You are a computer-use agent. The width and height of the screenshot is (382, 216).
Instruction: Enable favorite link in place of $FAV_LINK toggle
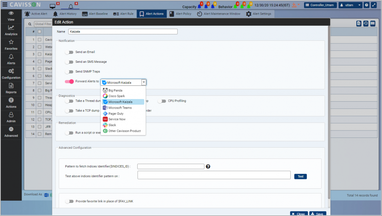coord(69,201)
